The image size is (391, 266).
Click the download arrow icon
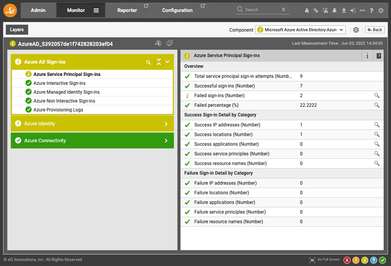pos(344,10)
